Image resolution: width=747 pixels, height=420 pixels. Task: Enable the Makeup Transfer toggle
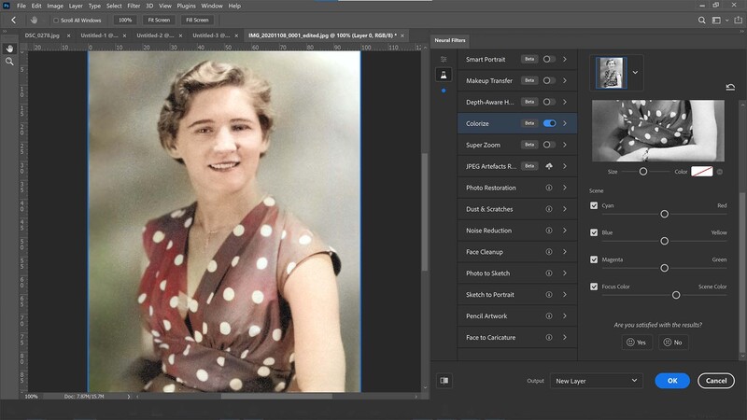coord(549,80)
